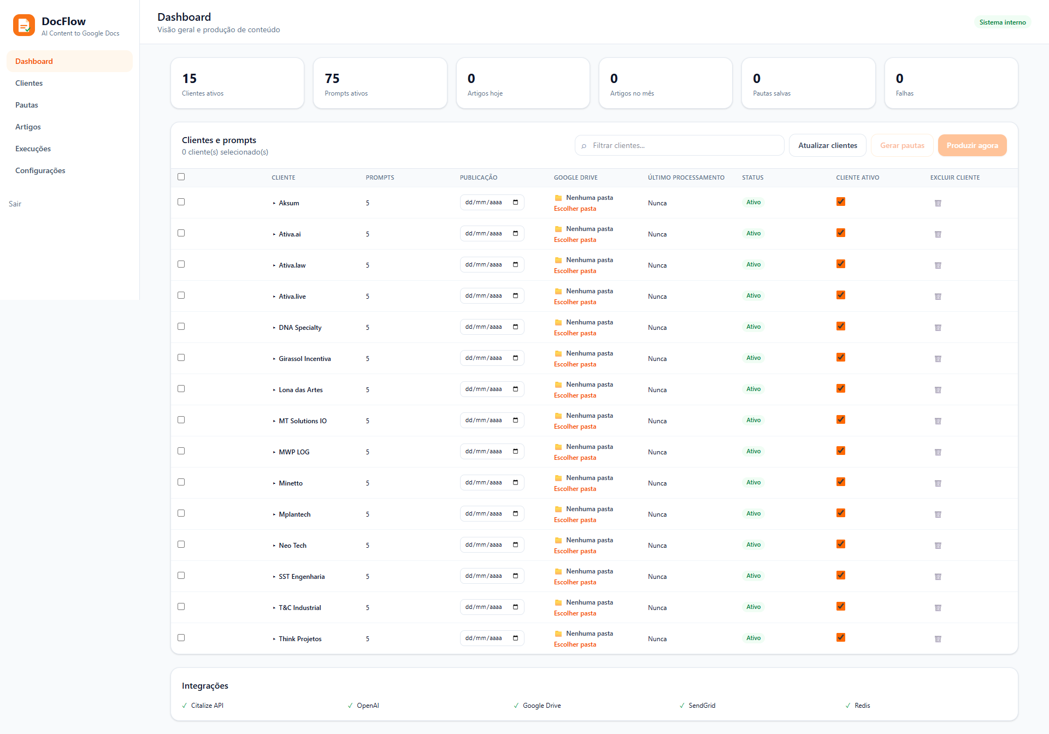Open Artigos in the sidebar
The image size is (1049, 734).
click(69, 127)
